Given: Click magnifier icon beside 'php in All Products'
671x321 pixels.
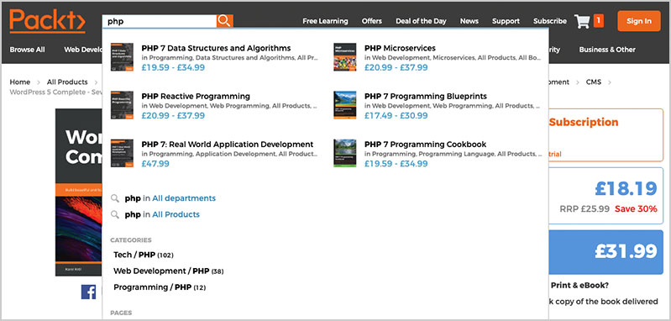Looking at the screenshot, I should pos(115,214).
